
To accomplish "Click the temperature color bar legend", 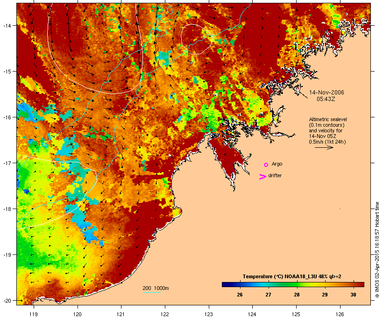I will 293,284.
